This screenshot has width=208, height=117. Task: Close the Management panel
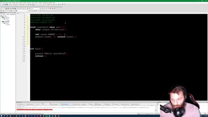15,13
